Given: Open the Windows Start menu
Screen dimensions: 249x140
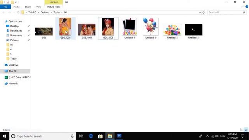Looking at the screenshot, I should tap(5, 136).
